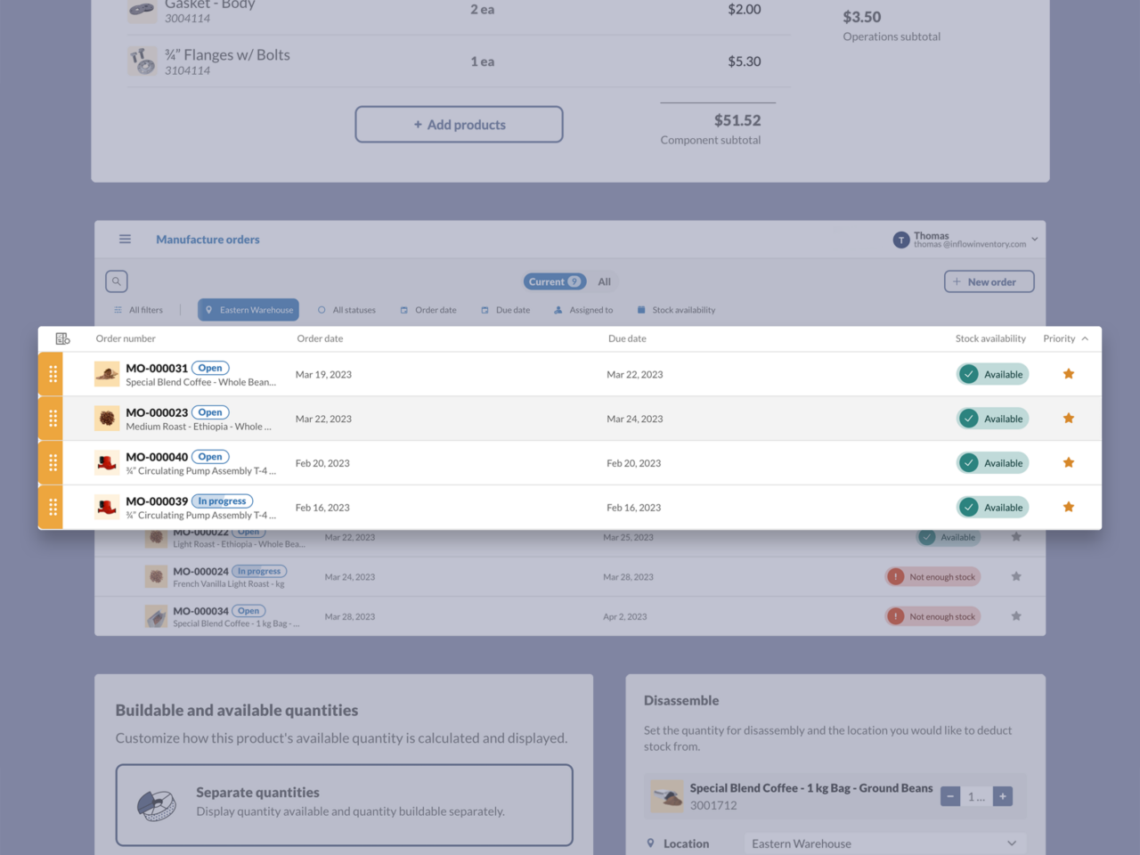Click the person icon on the Assigned to filter
The width and height of the screenshot is (1140, 855).
pyautogui.click(x=560, y=309)
